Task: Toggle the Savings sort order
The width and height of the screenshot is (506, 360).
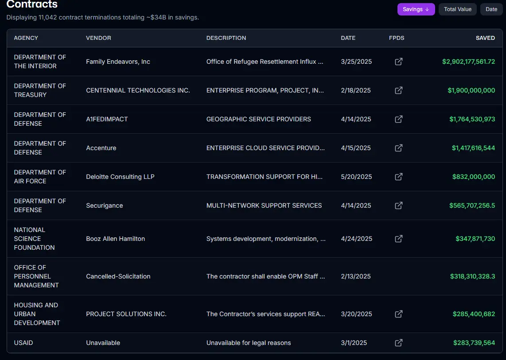Action: (x=416, y=9)
